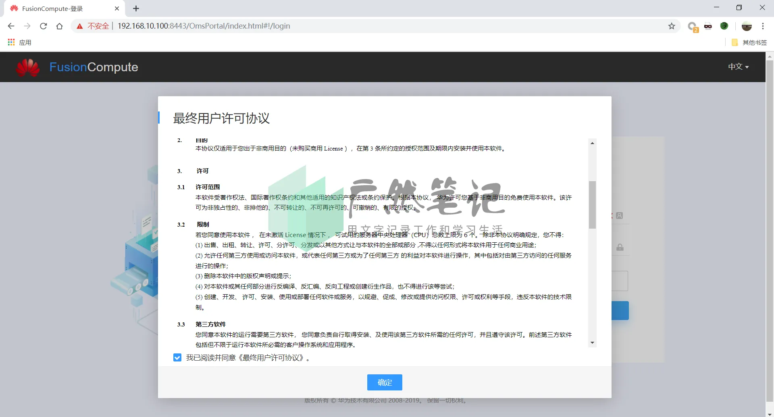
Task: Select the FusionCompute-登录 browser tab
Action: pos(64,8)
